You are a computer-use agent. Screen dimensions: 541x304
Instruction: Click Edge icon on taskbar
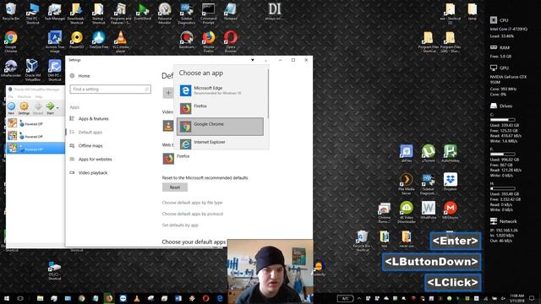(220, 298)
